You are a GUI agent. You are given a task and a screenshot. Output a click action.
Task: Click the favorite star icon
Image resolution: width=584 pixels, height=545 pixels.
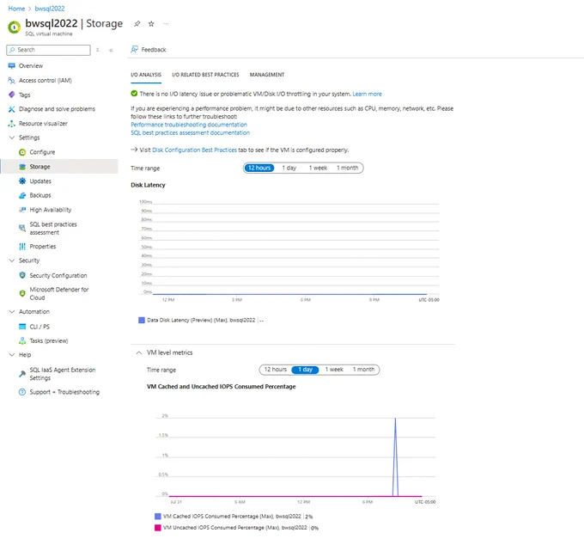pyautogui.click(x=151, y=24)
